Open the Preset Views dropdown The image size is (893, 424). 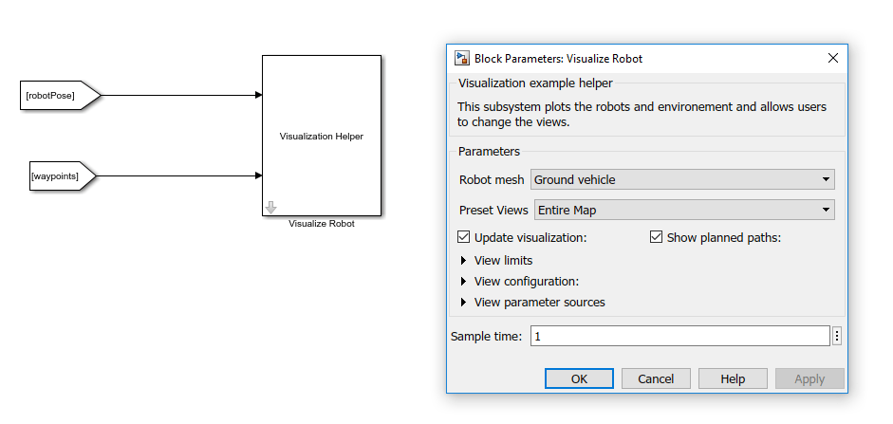684,210
